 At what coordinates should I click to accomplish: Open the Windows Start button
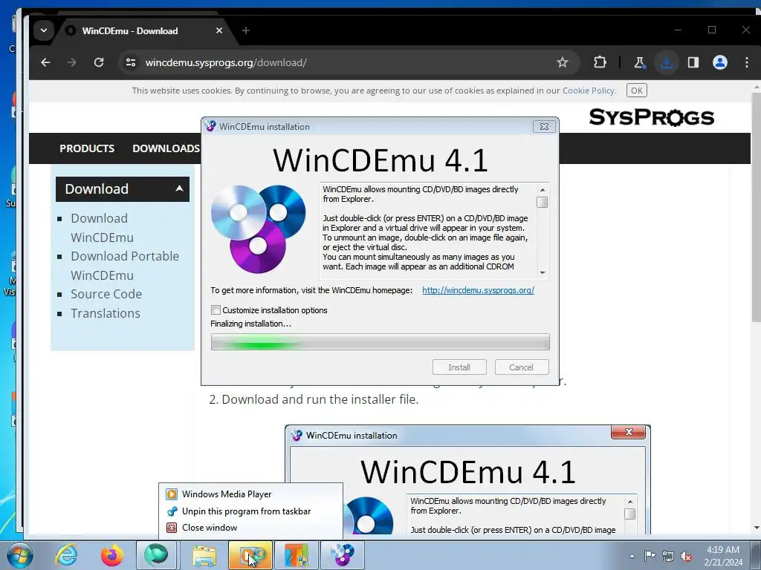pos(19,555)
